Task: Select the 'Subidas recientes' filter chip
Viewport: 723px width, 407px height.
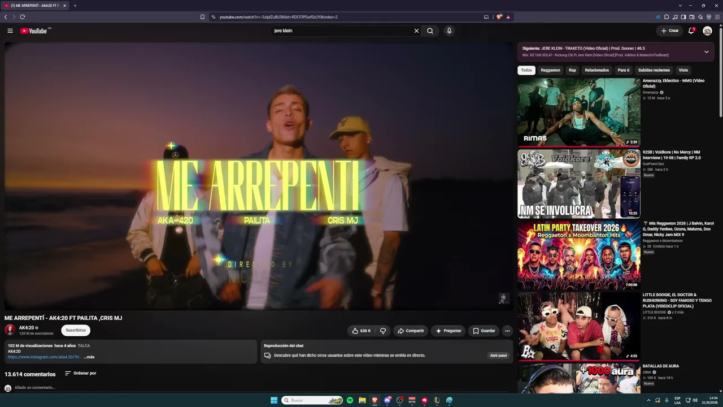Action: click(x=654, y=70)
